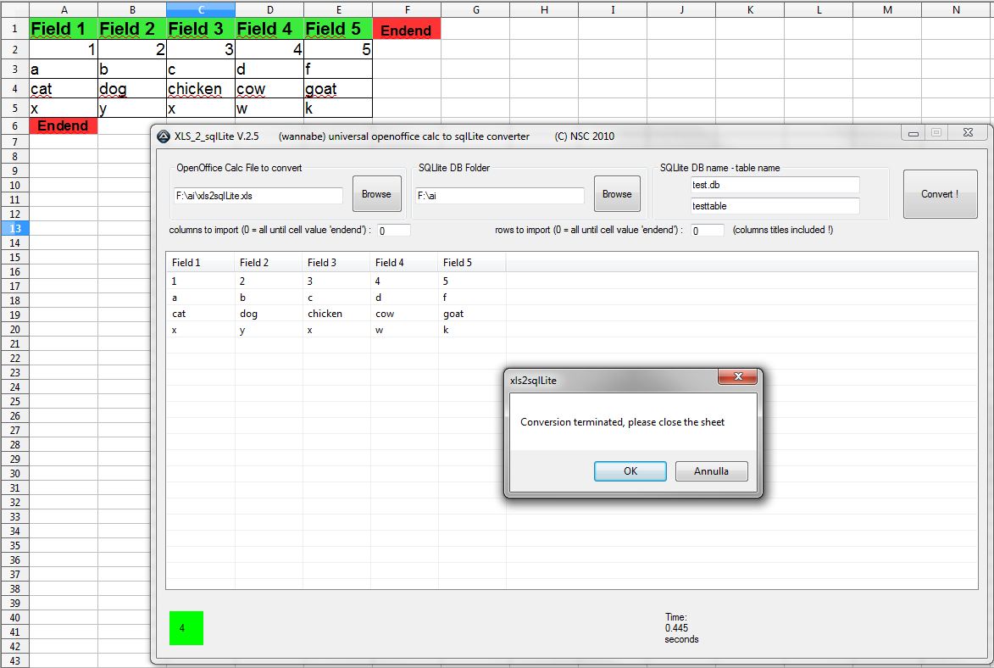994x668 pixels.
Task: Select the Field 3 list column header
Action: (336, 263)
